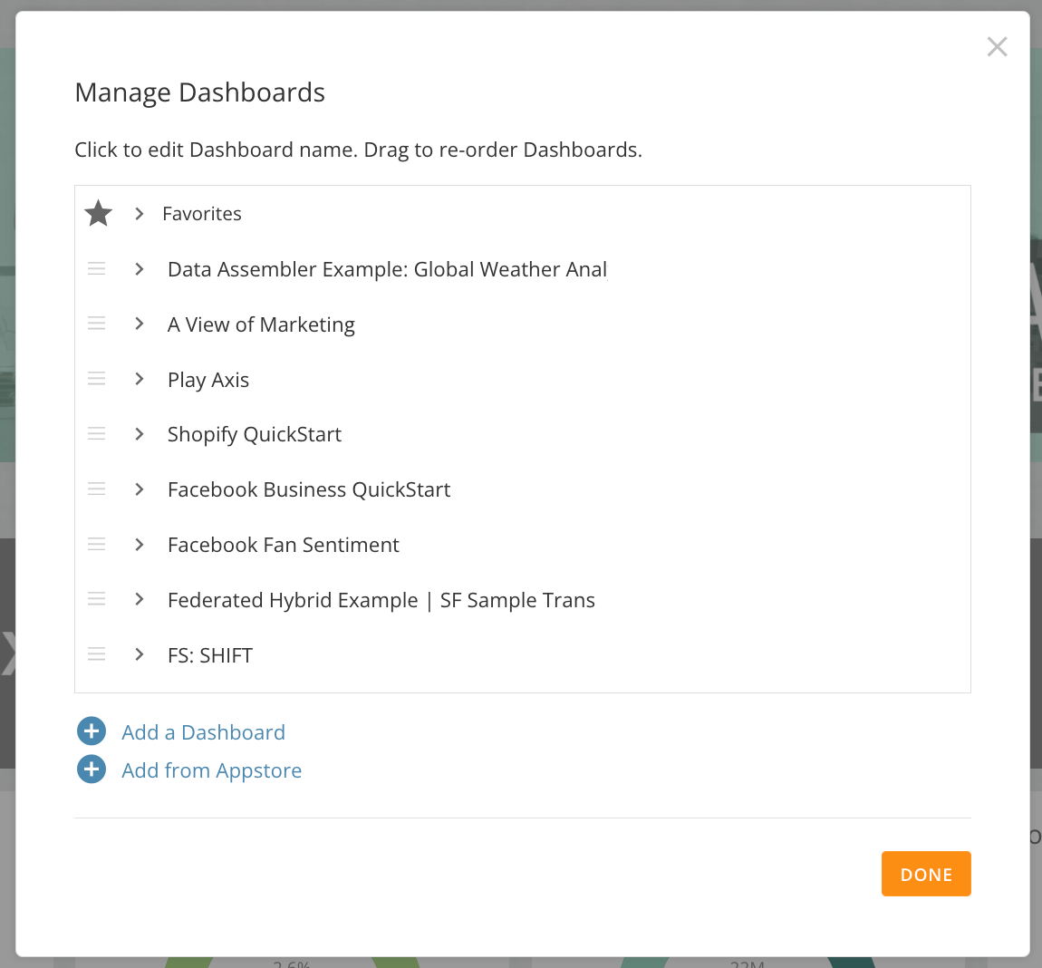Click the drag handle for FS: SHIFT
This screenshot has width=1042, height=968.
(x=96, y=654)
